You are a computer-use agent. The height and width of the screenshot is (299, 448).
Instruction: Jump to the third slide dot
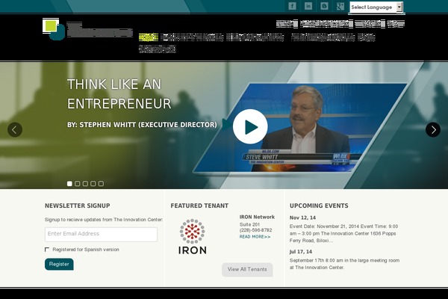point(85,183)
